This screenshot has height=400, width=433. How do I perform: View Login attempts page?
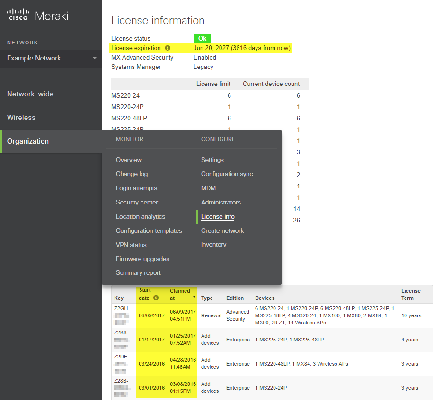coord(136,188)
